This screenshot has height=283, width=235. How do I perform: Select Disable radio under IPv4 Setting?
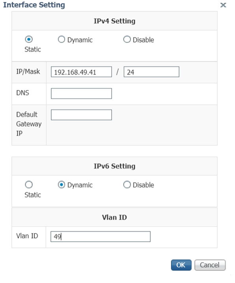pos(127,39)
